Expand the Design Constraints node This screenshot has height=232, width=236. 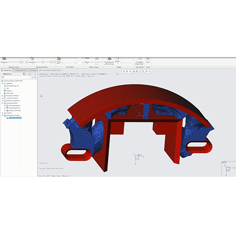click(5, 111)
